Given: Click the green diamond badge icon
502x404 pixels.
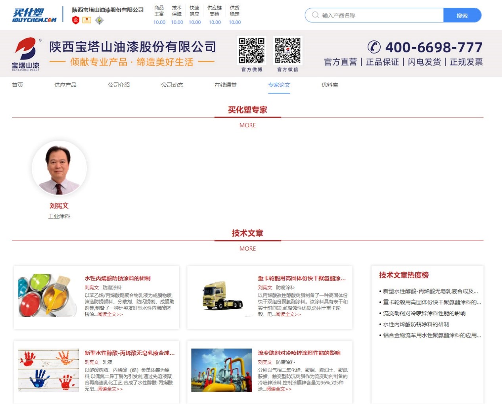Looking at the screenshot, I should tap(99, 20).
